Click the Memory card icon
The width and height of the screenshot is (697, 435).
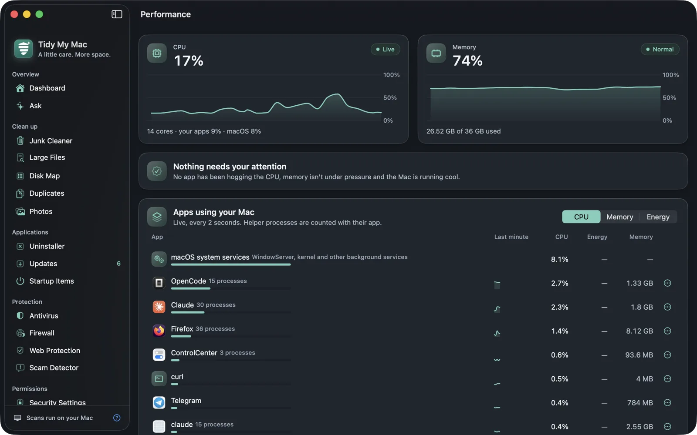pyautogui.click(x=436, y=54)
